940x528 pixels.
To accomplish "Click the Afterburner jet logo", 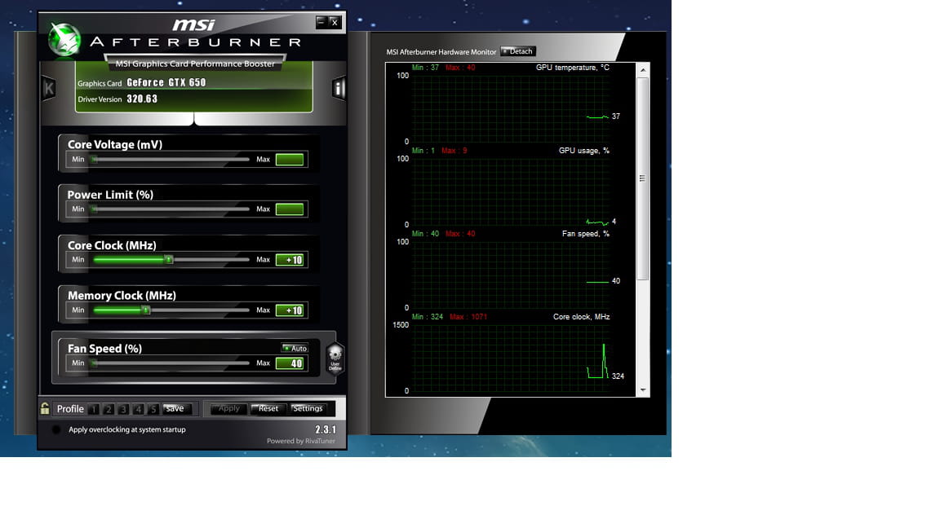I will point(64,39).
